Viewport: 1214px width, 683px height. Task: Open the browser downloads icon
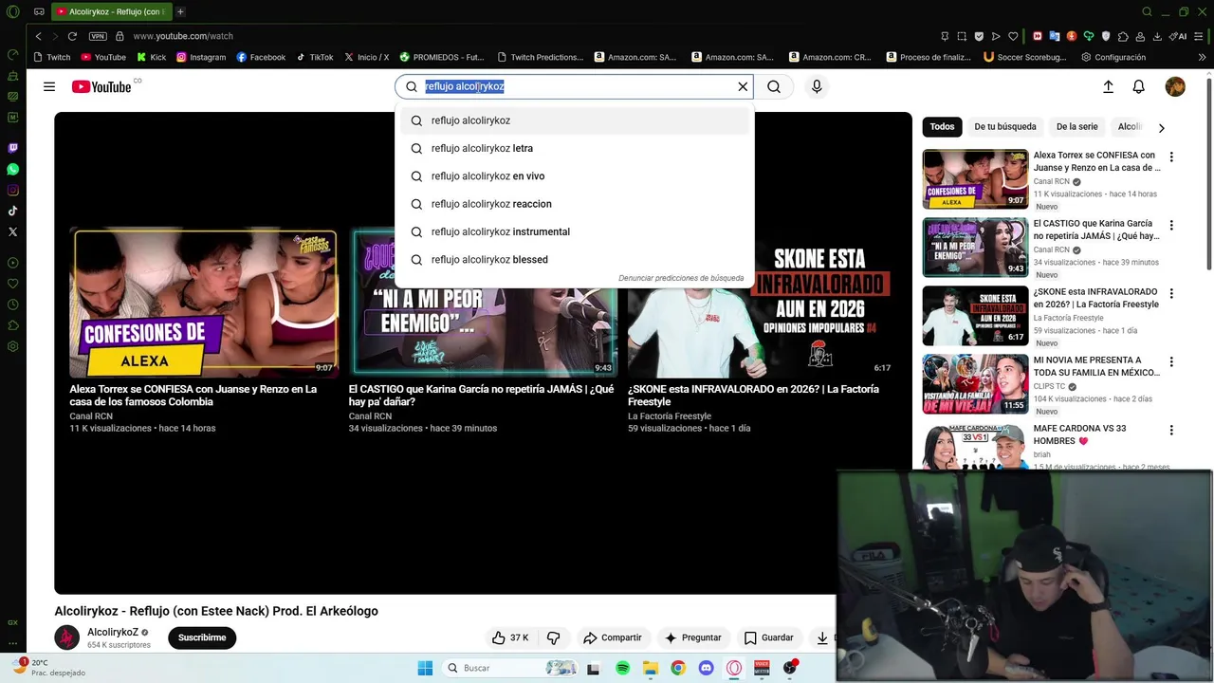coord(1157,36)
